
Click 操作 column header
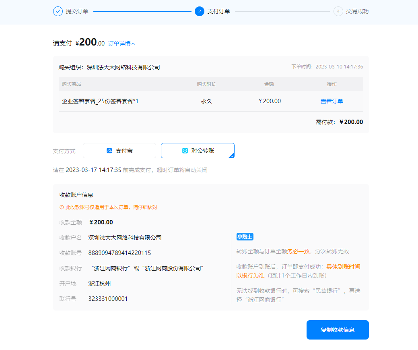pos(332,84)
